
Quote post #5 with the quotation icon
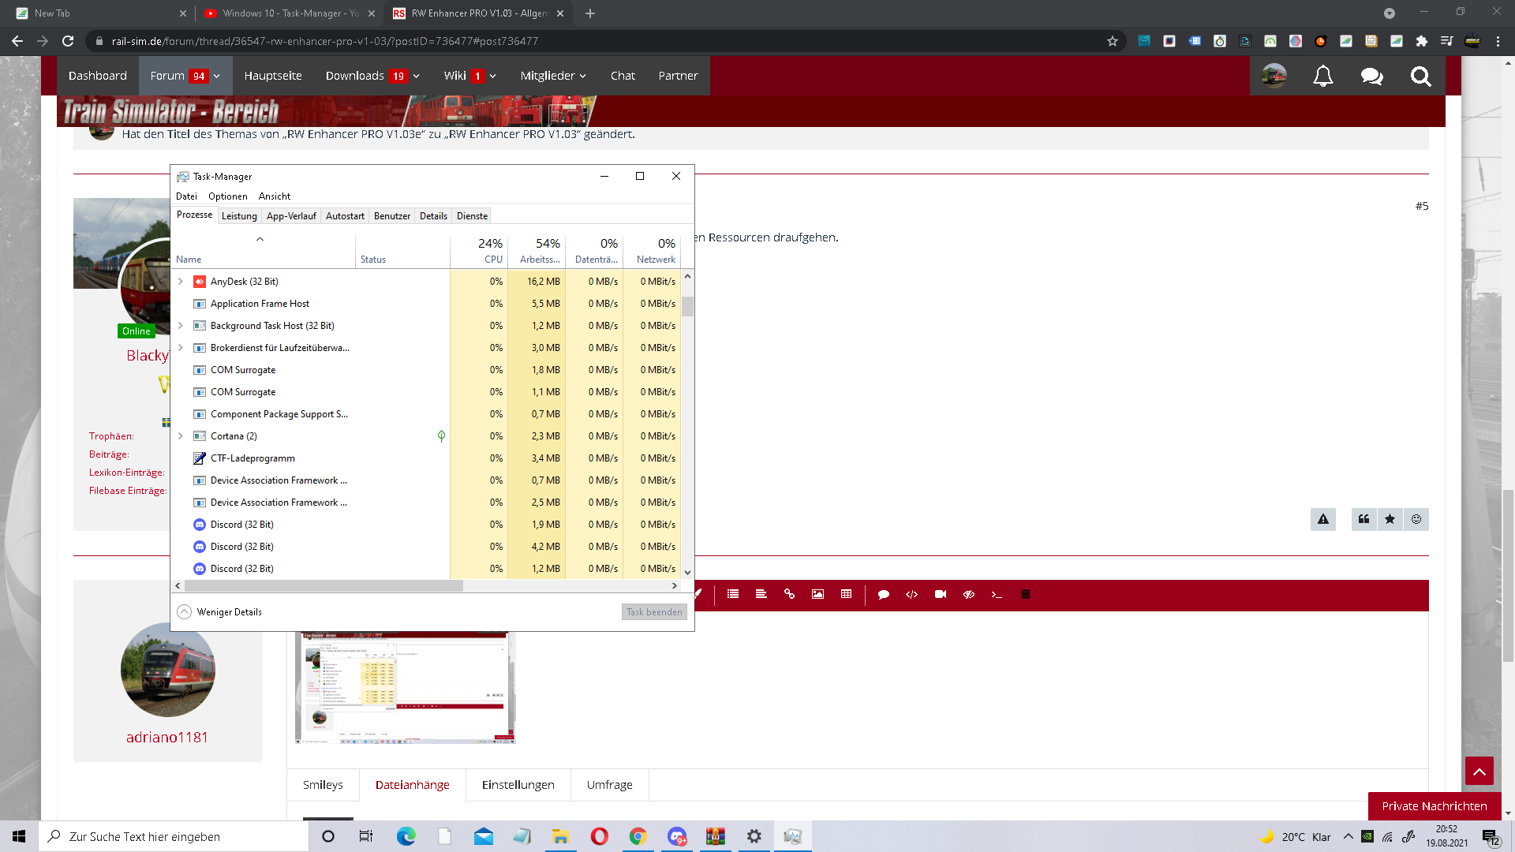pos(1363,519)
